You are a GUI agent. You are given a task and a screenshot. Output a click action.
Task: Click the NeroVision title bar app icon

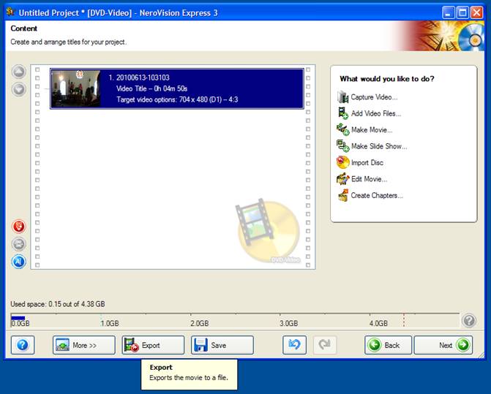click(x=11, y=12)
